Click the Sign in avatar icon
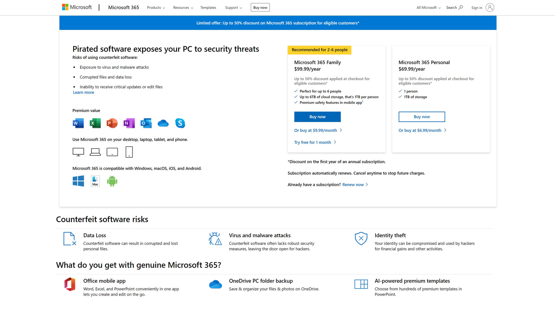Viewport: 555px width, 312px height. [x=490, y=7]
